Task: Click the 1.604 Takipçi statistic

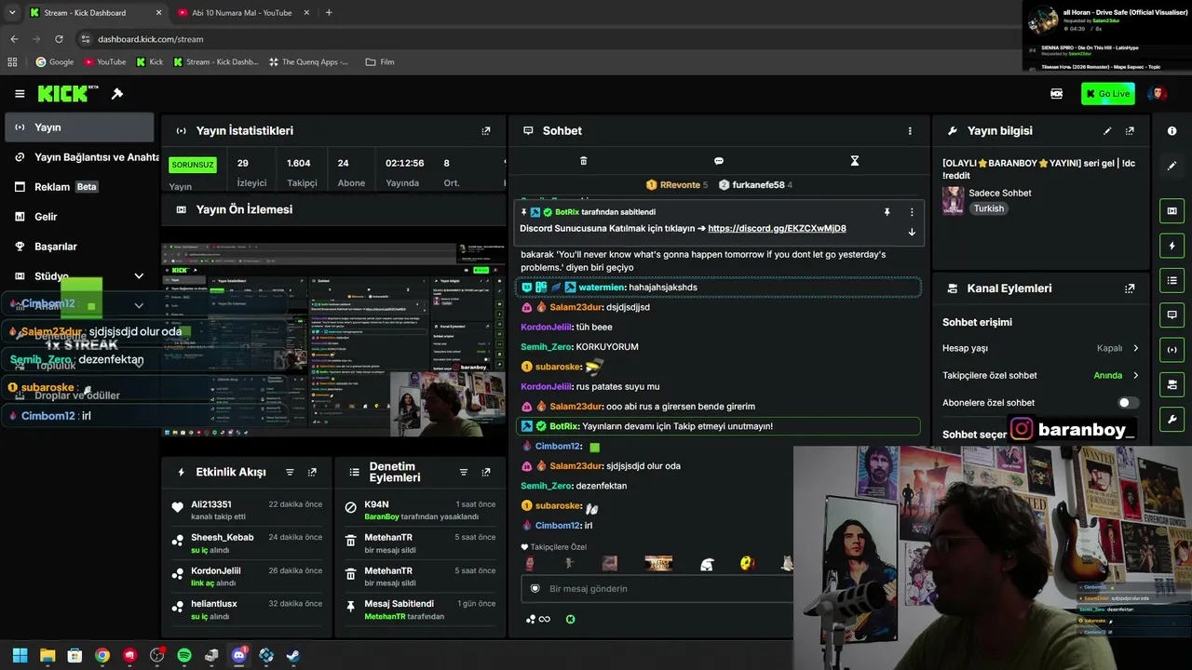Action: [302, 172]
